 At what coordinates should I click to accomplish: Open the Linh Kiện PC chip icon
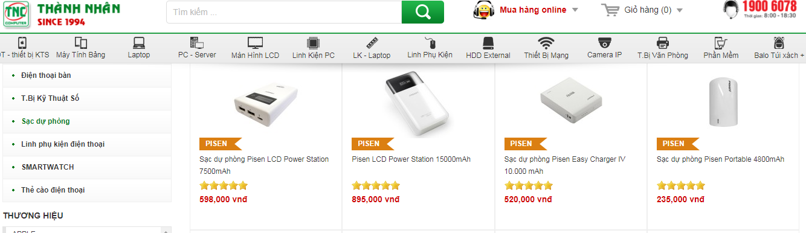tap(313, 43)
